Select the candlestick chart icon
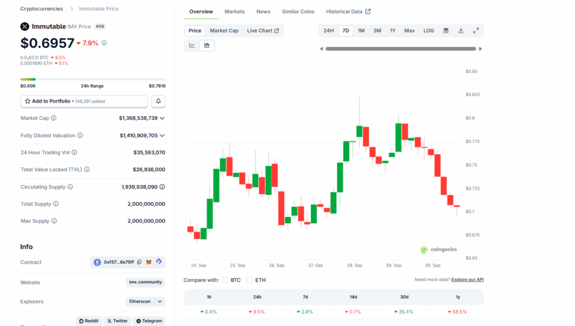The width and height of the screenshot is (575, 326). (207, 45)
